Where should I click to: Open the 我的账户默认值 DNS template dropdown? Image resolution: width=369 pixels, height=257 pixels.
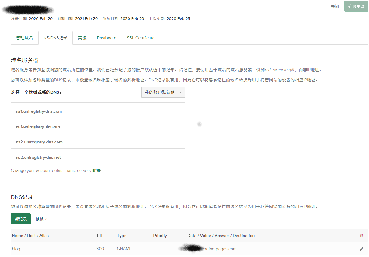163,92
